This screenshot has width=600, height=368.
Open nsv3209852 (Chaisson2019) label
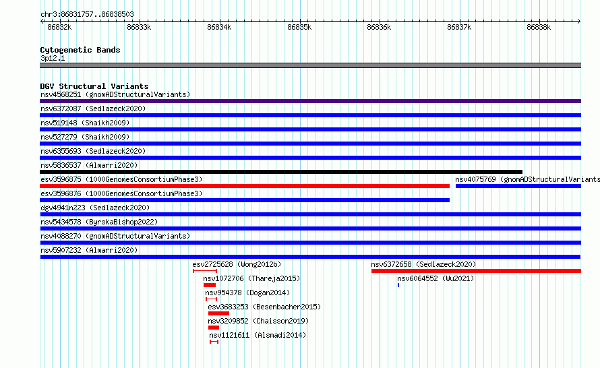click(x=258, y=321)
